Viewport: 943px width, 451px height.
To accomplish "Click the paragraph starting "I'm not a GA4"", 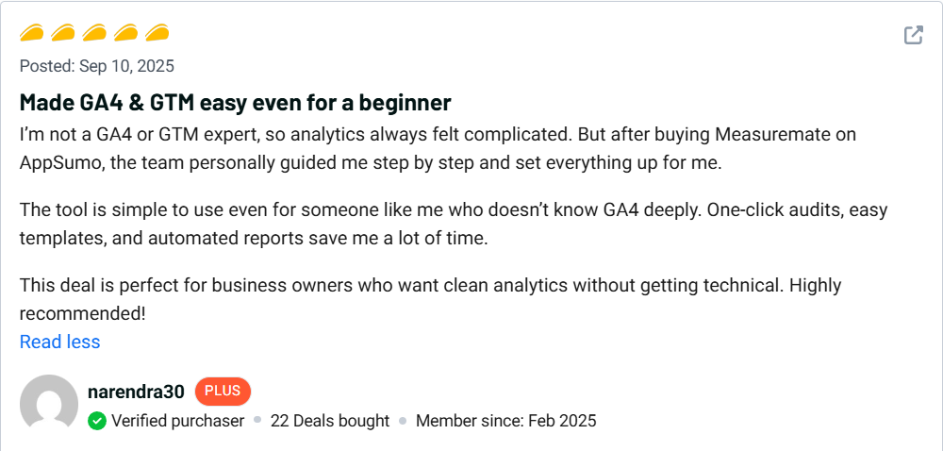I will (x=438, y=147).
